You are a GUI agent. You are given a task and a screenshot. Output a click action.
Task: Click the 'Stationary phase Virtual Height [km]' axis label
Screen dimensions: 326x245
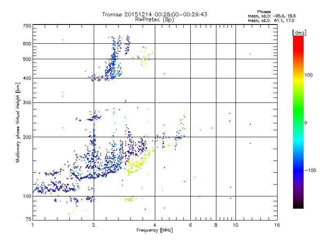point(18,123)
